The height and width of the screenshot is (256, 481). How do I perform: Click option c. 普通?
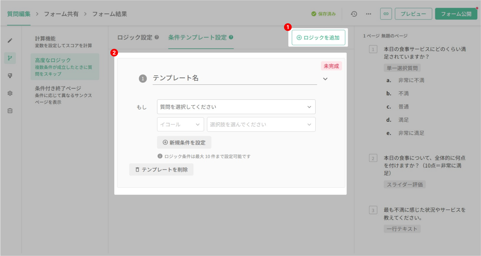pos(397,106)
